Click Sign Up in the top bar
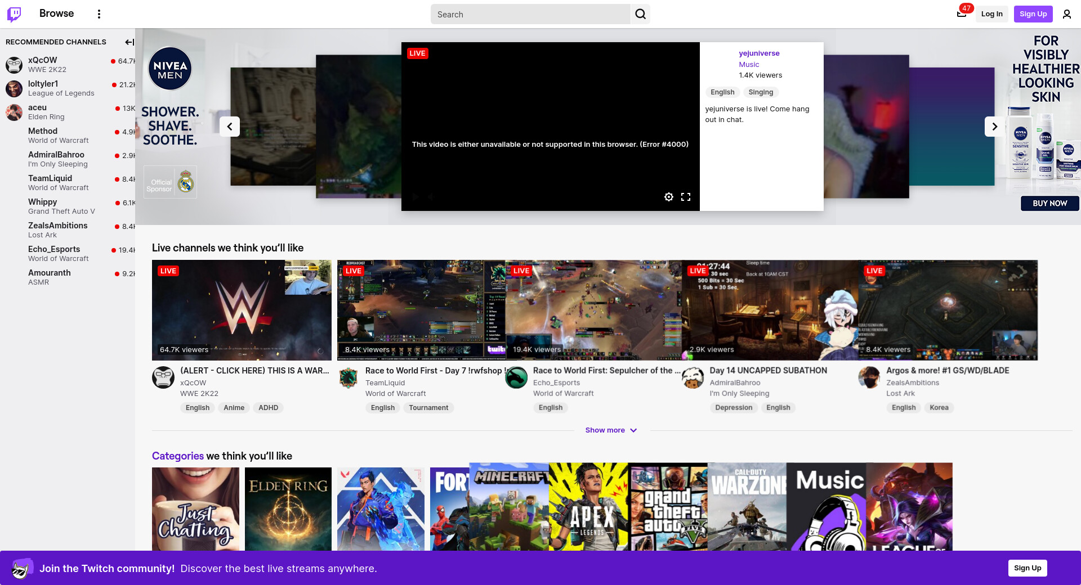Image resolution: width=1081 pixels, height=585 pixels. tap(1033, 14)
